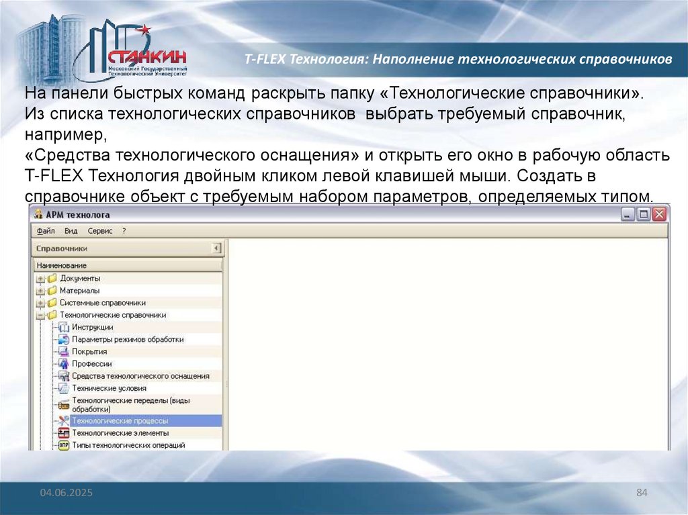Viewport: 688px width, 515px height.
Task: Open the Вид menu
Action: click(71, 231)
